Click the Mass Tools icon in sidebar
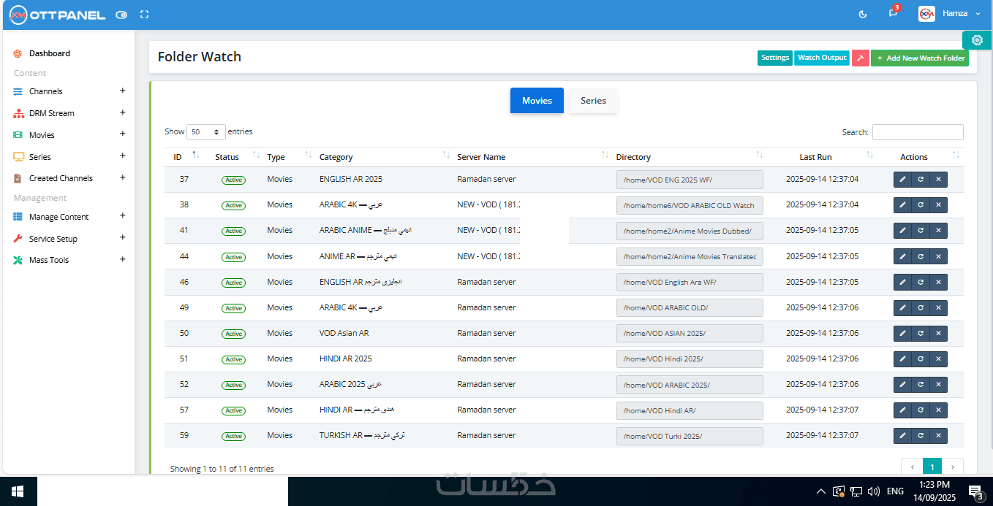993x506 pixels. (x=18, y=260)
